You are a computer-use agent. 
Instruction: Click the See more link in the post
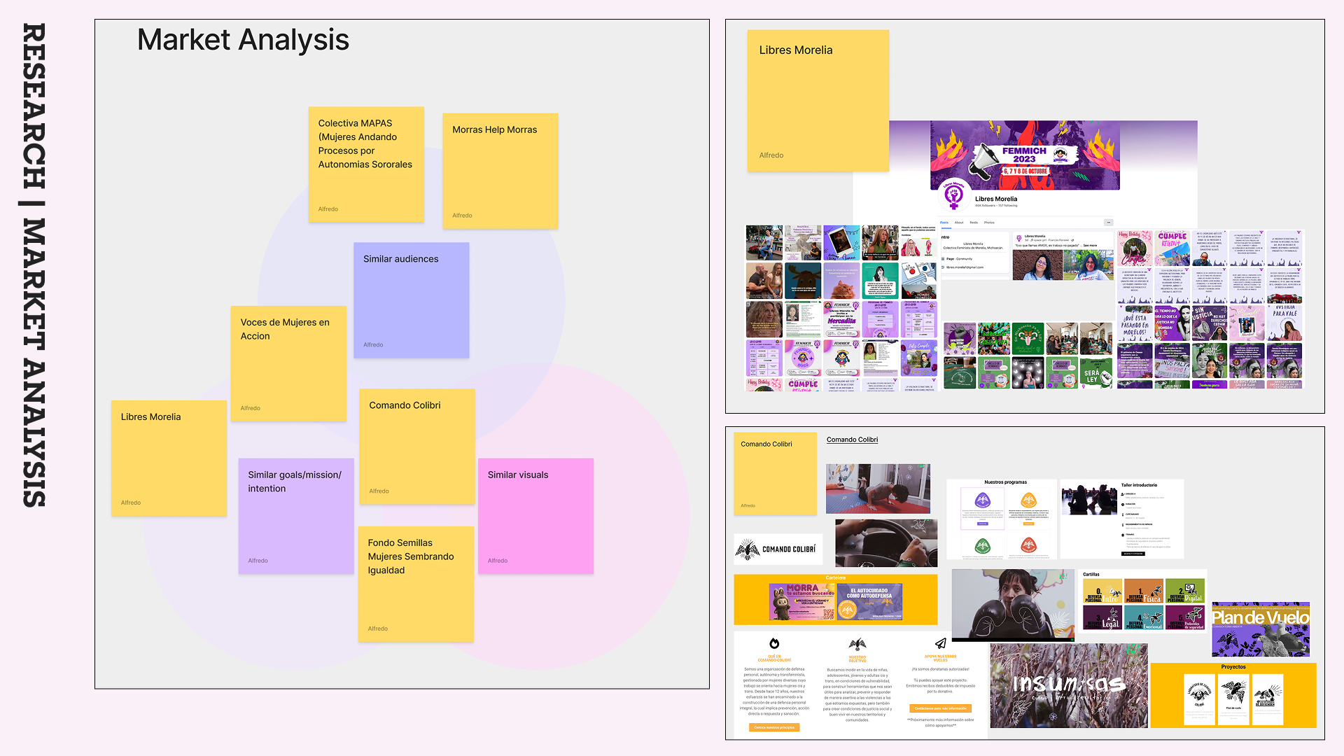[1091, 246]
